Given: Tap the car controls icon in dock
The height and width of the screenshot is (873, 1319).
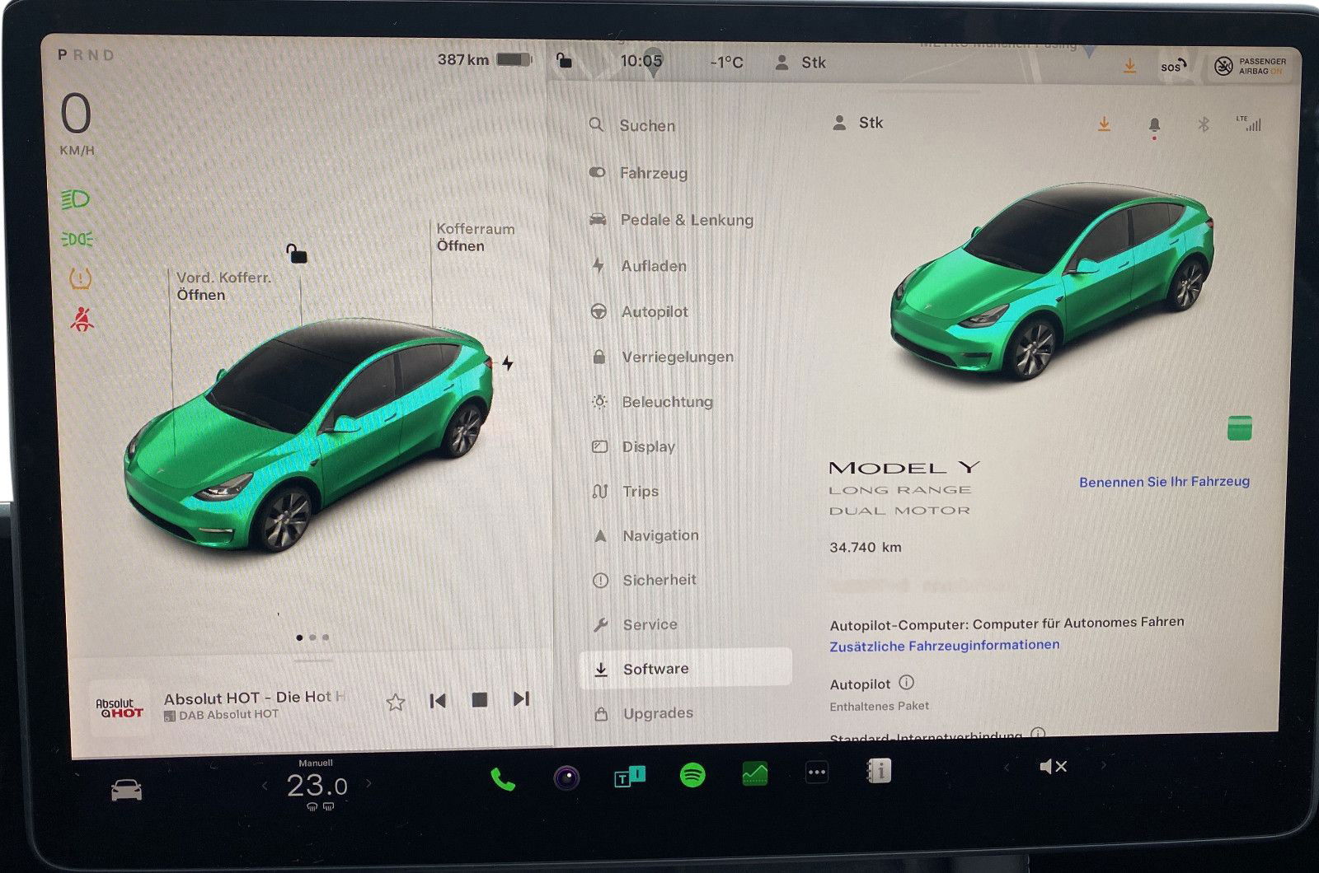Looking at the screenshot, I should (126, 791).
